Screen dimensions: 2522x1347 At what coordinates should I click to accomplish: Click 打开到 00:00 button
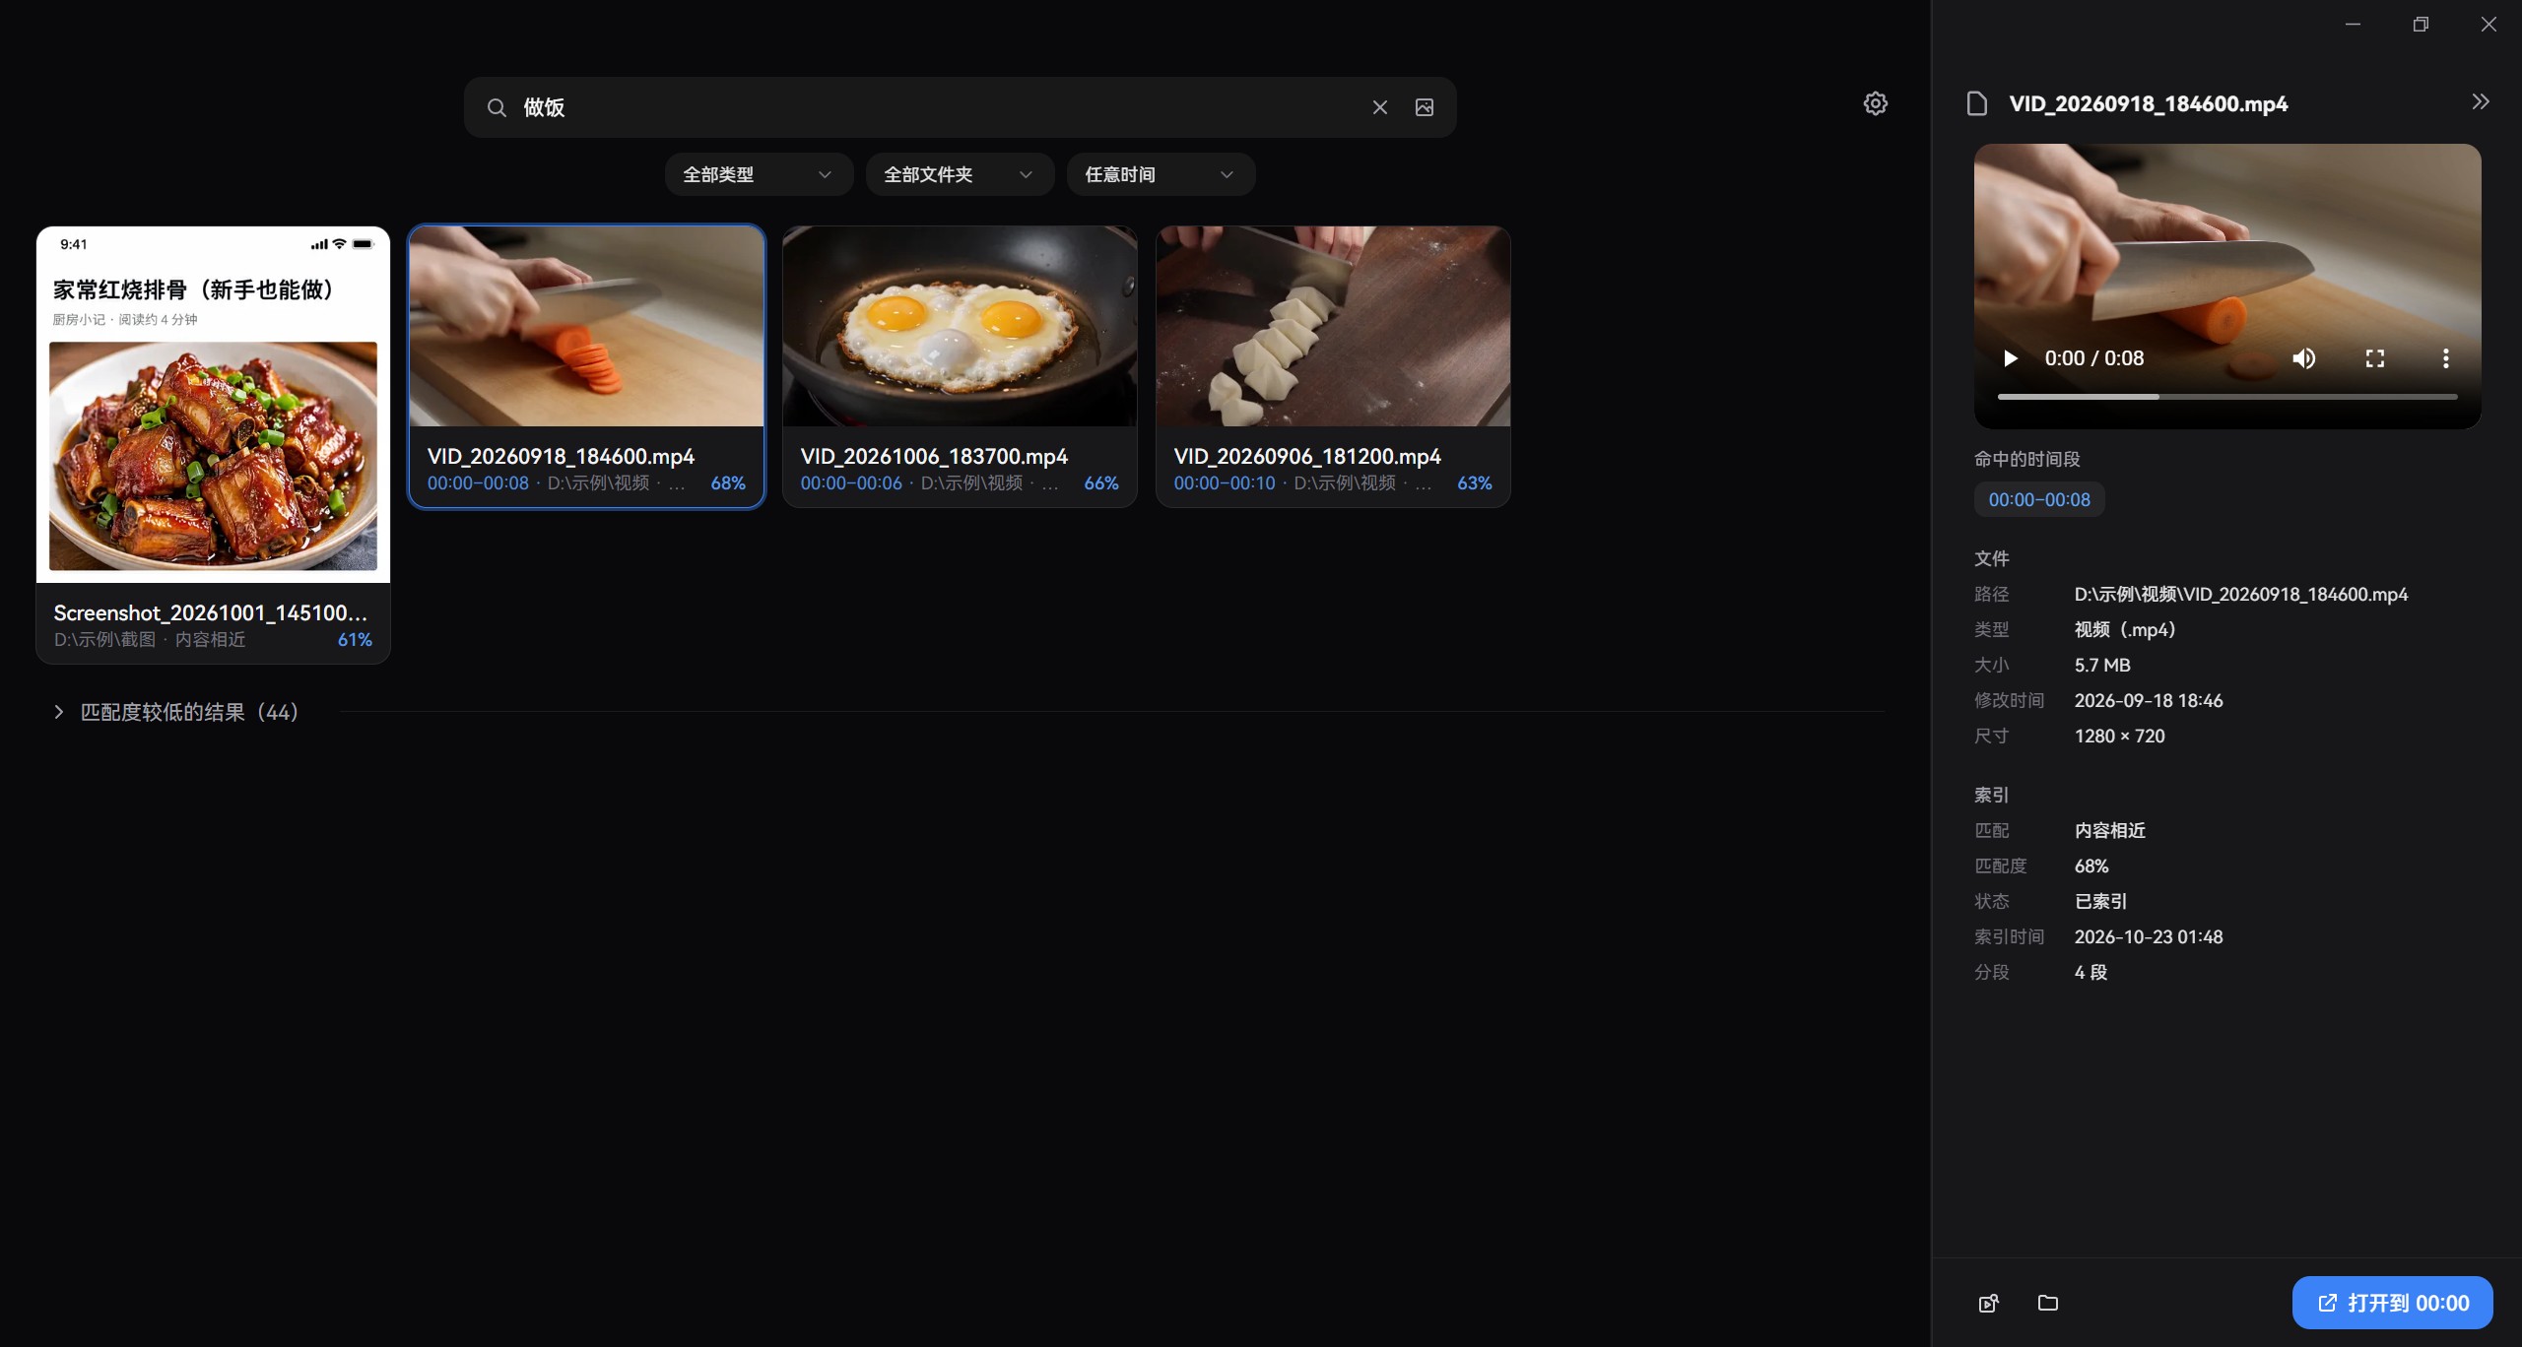click(x=2392, y=1303)
